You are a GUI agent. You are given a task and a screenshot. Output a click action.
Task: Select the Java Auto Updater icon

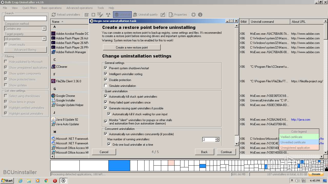pos(53,124)
